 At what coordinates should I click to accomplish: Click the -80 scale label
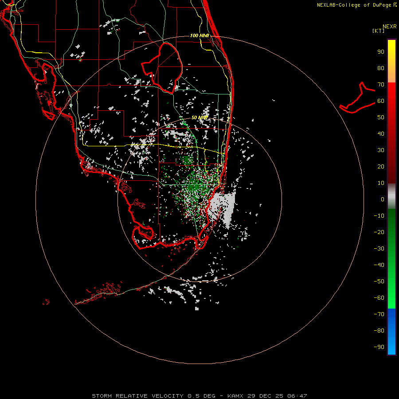[x=379, y=331]
